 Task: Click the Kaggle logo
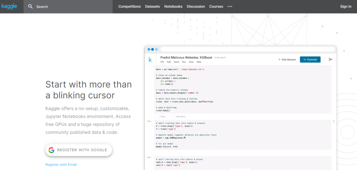click(x=9, y=6)
